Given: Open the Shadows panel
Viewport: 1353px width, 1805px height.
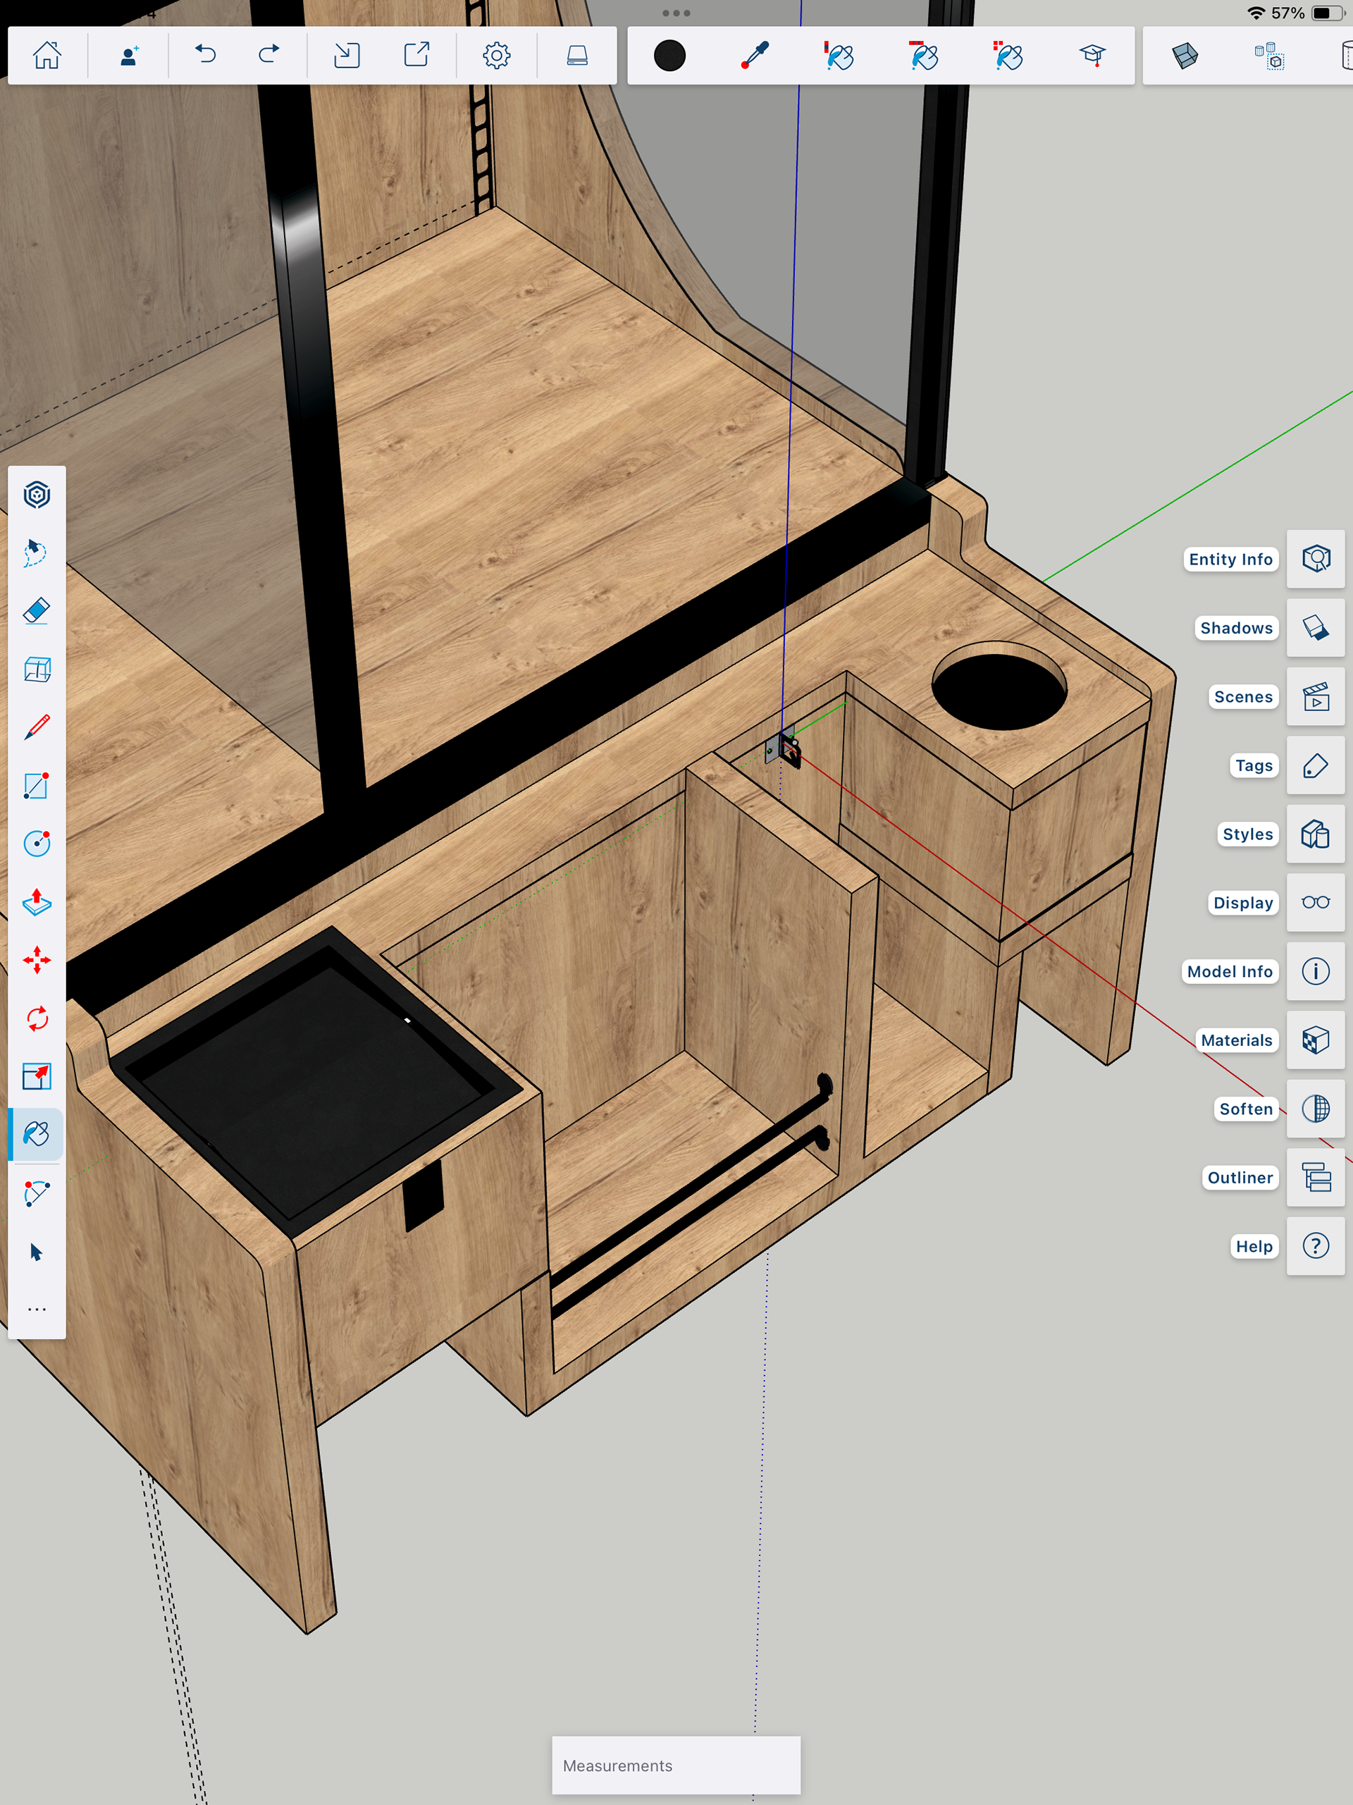Looking at the screenshot, I should click(x=1316, y=627).
